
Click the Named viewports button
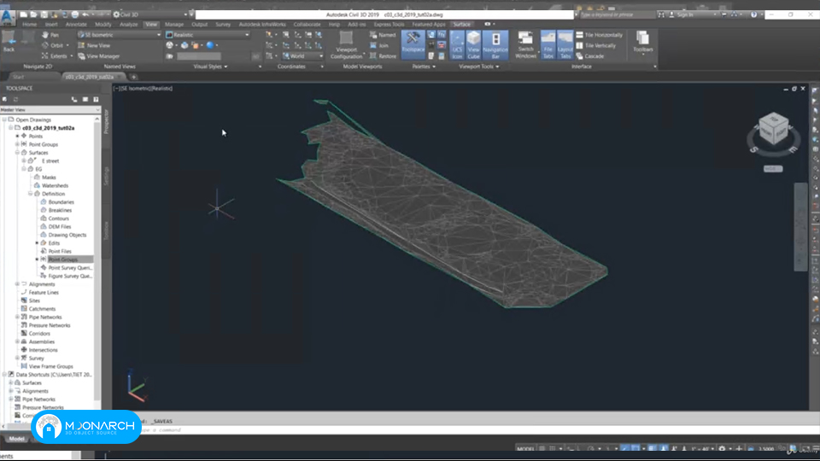click(383, 34)
